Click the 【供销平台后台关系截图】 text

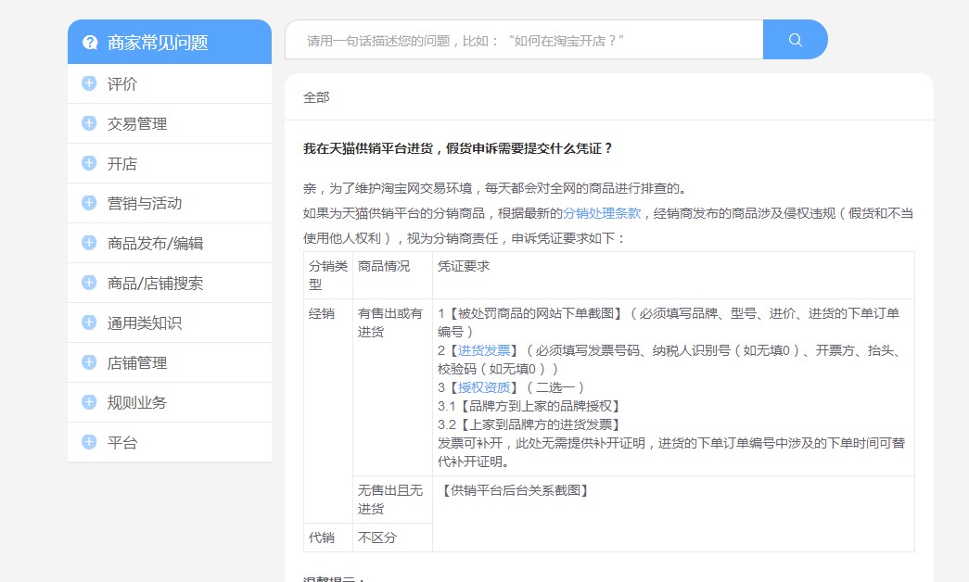coord(516,490)
